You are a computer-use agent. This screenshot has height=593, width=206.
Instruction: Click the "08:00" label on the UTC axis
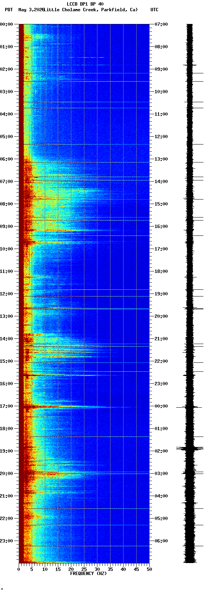coord(161,47)
